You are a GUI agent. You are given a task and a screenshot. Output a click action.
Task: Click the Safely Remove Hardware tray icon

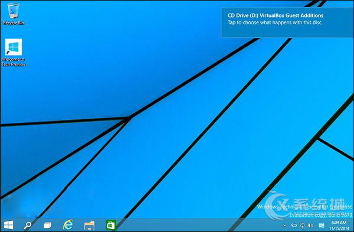pyautogui.click(x=294, y=225)
